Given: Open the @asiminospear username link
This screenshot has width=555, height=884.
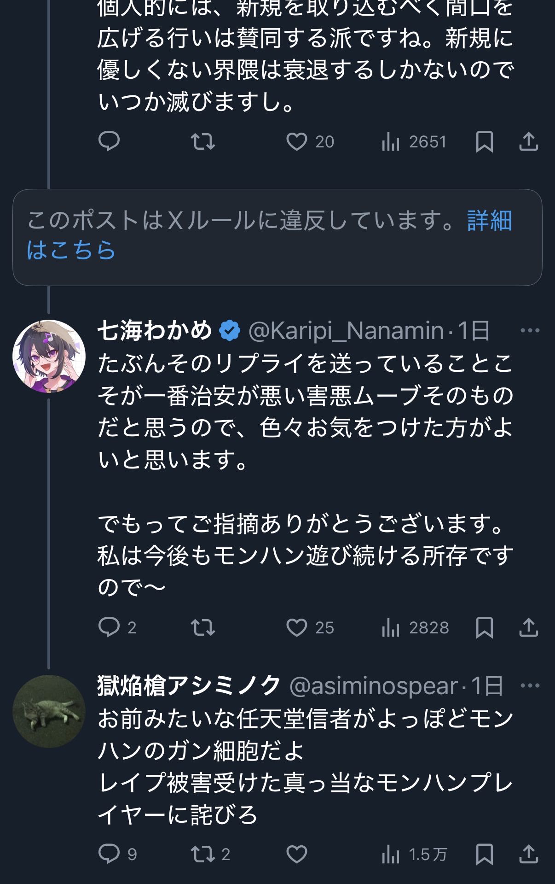Looking at the screenshot, I should point(373,686).
